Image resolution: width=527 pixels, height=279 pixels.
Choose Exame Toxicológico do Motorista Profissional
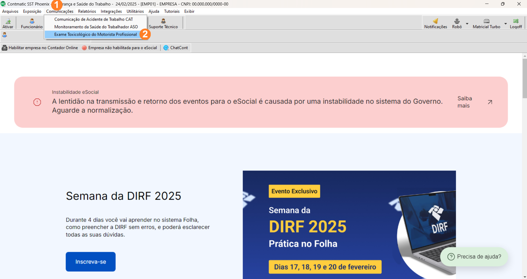(96, 34)
